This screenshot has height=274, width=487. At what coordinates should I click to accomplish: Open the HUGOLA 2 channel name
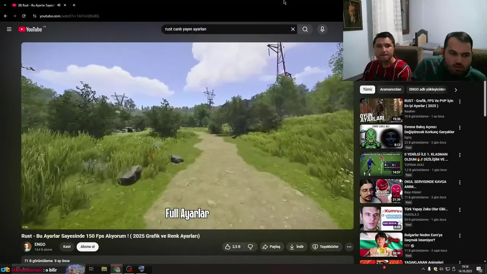pos(411,214)
